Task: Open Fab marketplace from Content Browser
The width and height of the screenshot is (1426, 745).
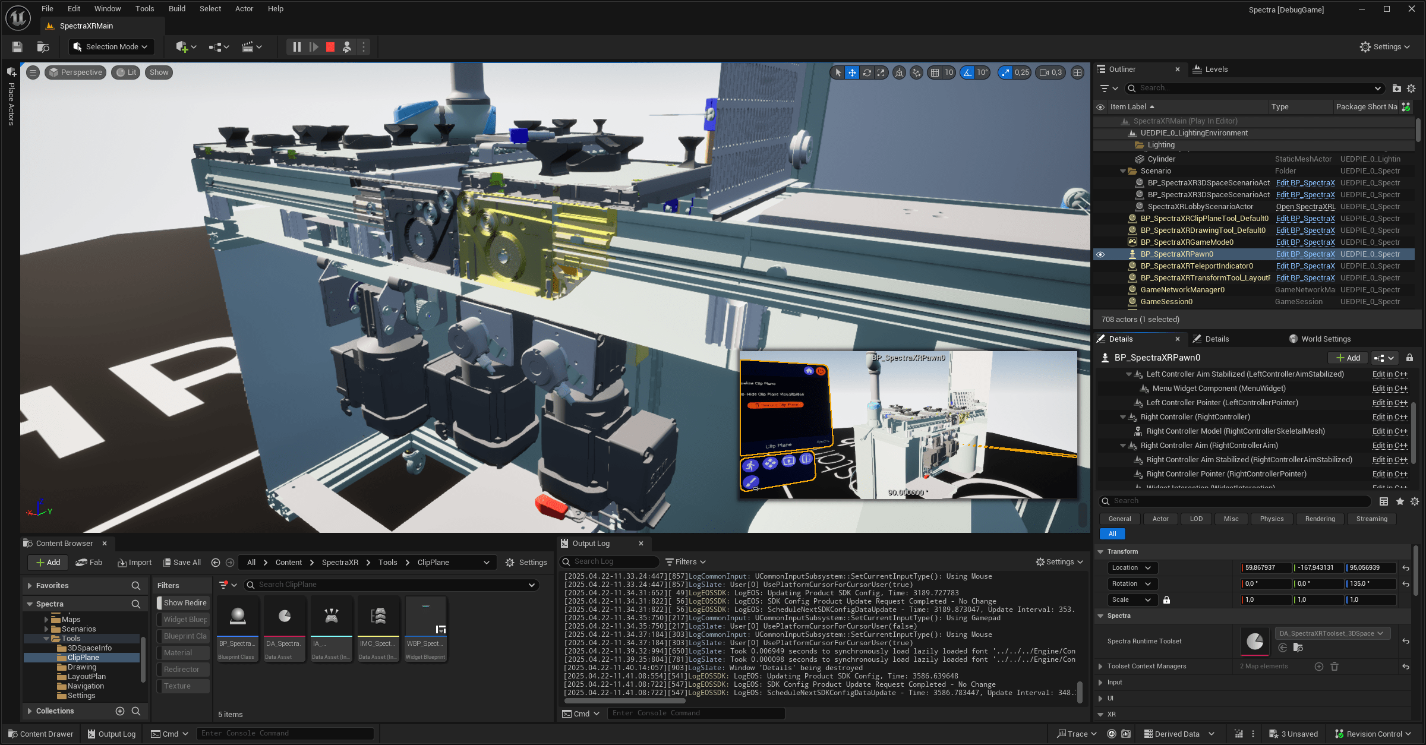Action: point(89,563)
